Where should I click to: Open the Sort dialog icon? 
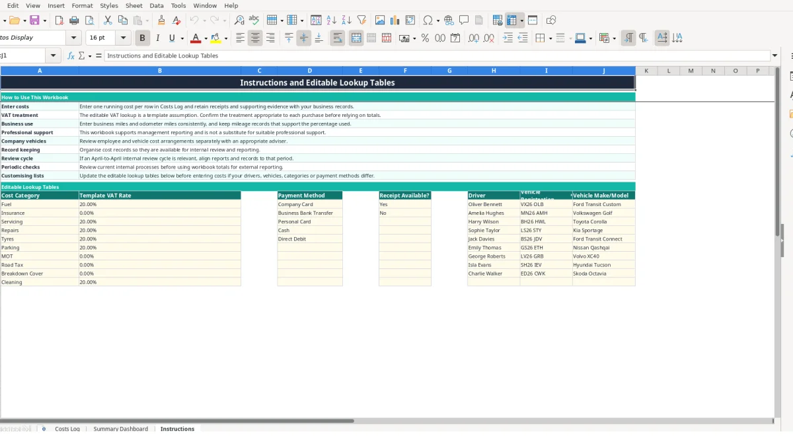(316, 20)
